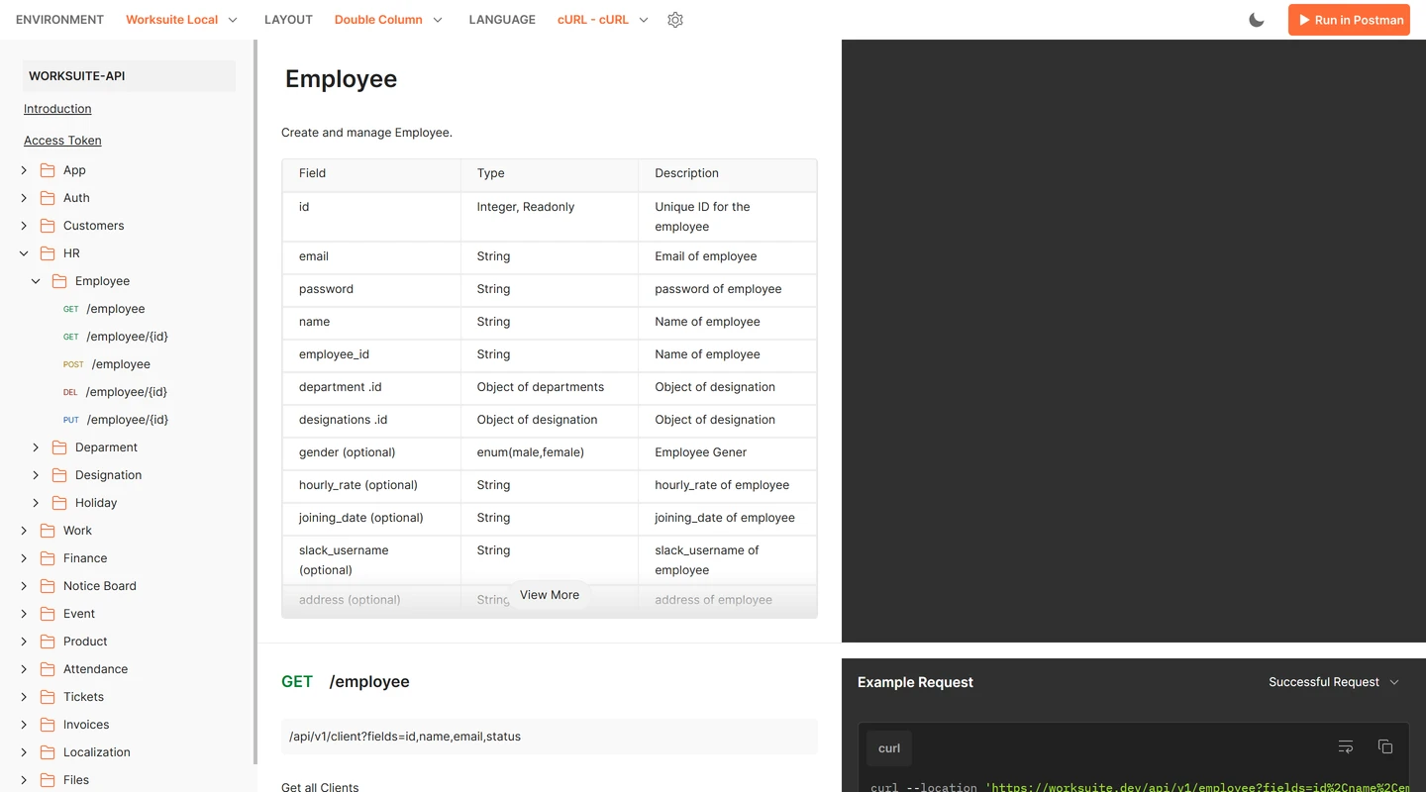Screen dimensions: 1426x792
Task: Click the Holiday folder icon
Action: [59, 503]
